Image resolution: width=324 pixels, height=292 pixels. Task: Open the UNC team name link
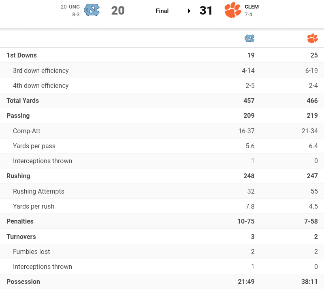pos(74,7)
